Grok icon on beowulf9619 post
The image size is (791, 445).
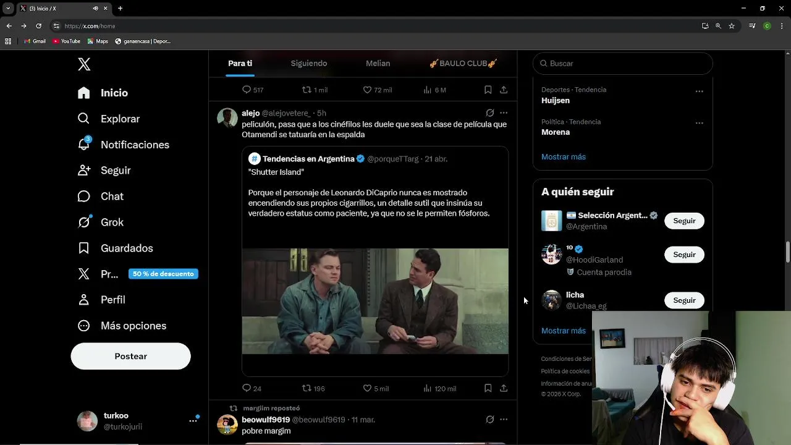point(489,420)
